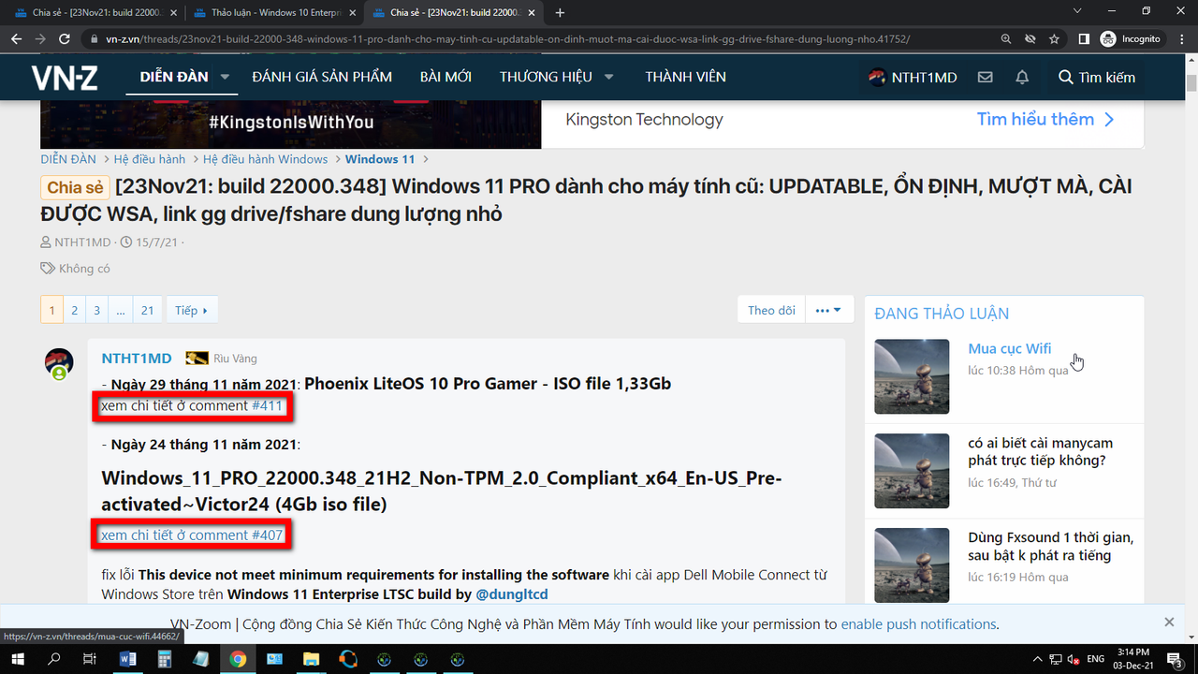Click the Theo dõi watch button
The width and height of the screenshot is (1198, 674).
[x=771, y=310]
